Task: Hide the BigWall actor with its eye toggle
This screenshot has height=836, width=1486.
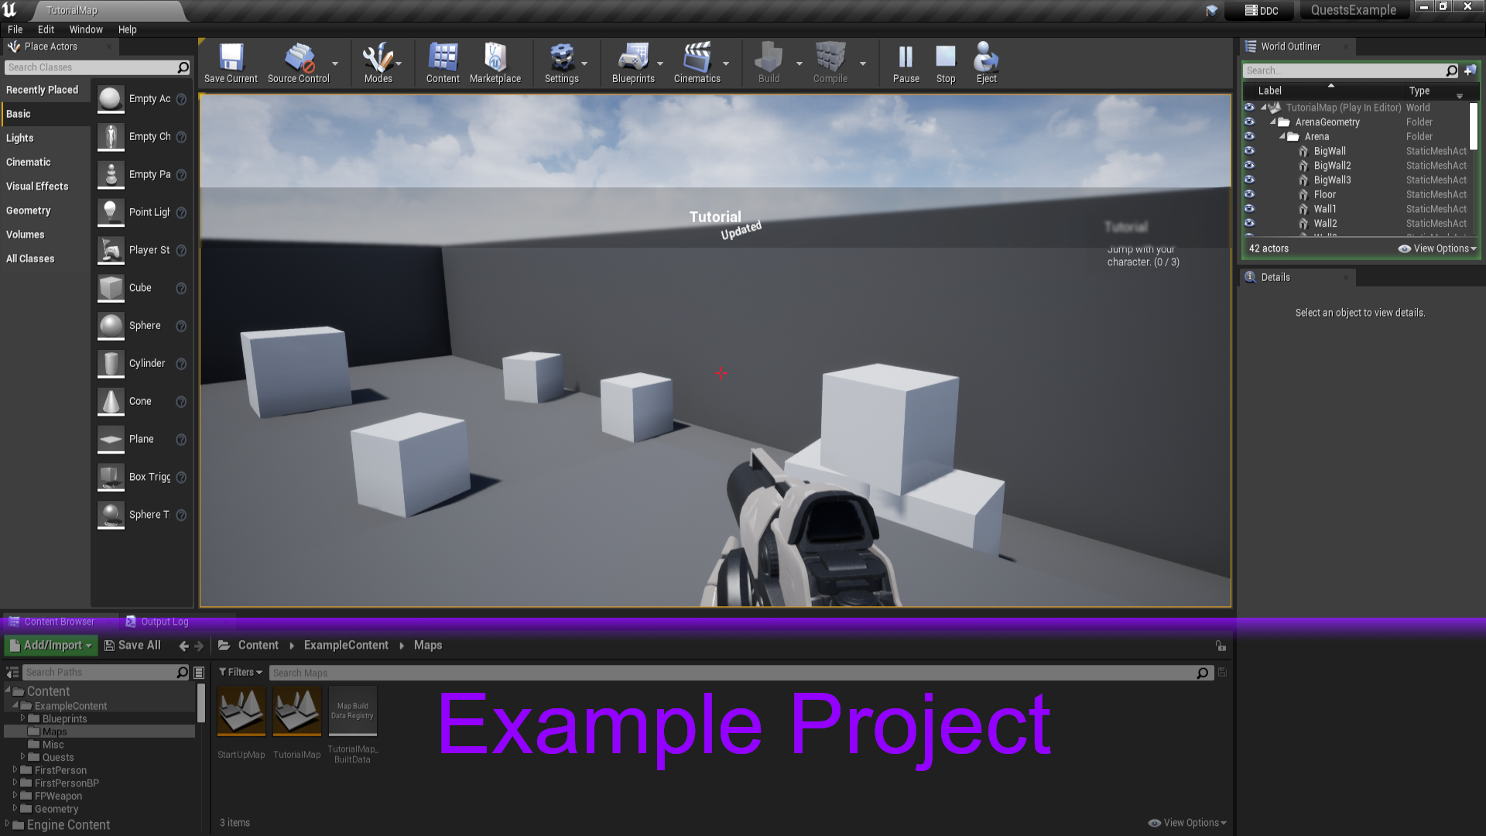Action: (x=1251, y=151)
